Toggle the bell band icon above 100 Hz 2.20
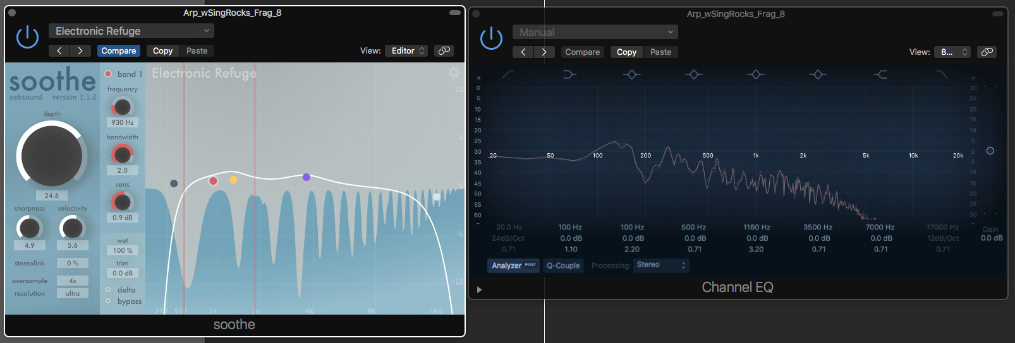The image size is (1015, 343). pos(631,74)
